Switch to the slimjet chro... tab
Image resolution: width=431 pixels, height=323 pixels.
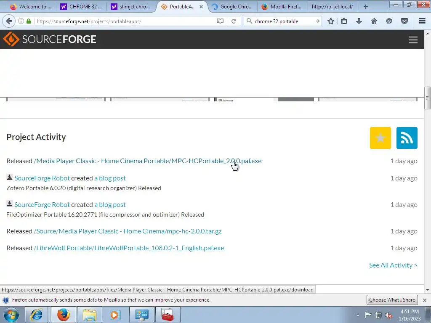coord(131,7)
